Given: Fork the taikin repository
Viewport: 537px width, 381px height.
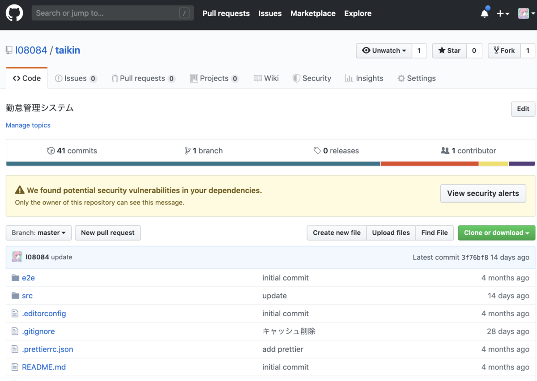Looking at the screenshot, I should click(504, 51).
